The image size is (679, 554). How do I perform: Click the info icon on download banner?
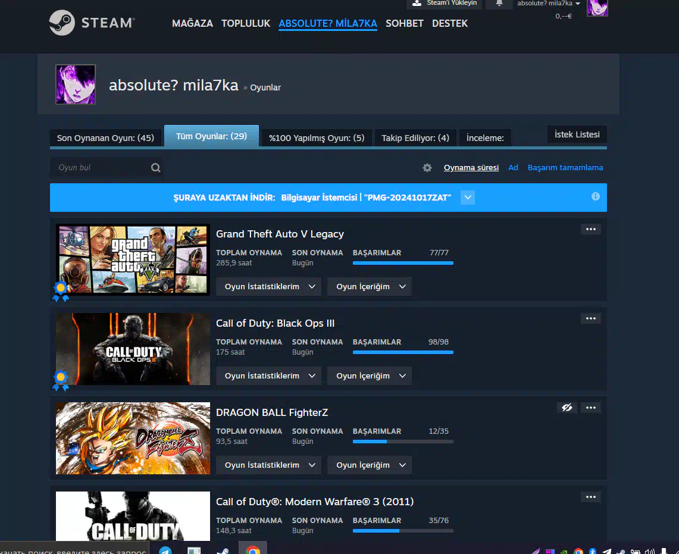tap(596, 196)
